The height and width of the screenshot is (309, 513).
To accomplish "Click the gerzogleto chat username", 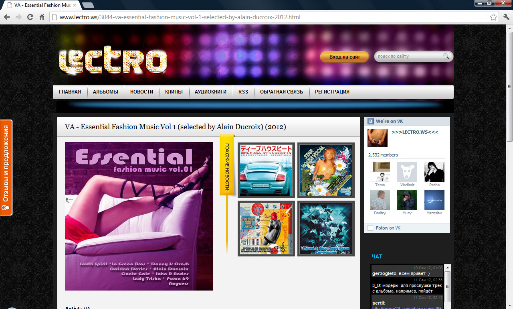I will (x=384, y=273).
